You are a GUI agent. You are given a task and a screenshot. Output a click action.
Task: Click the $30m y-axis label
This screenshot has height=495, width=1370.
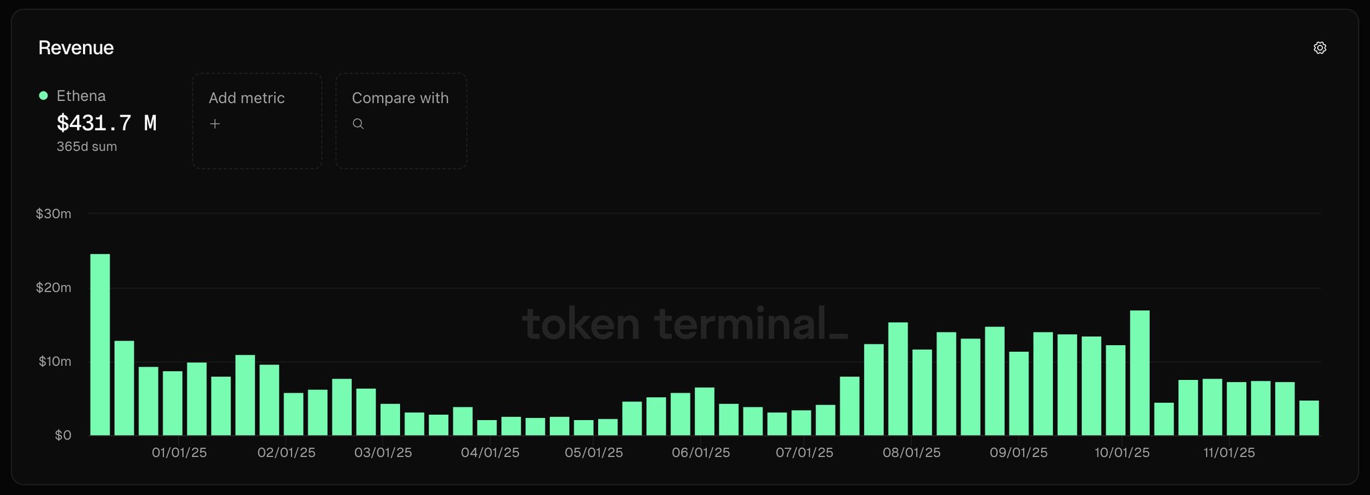pos(54,214)
